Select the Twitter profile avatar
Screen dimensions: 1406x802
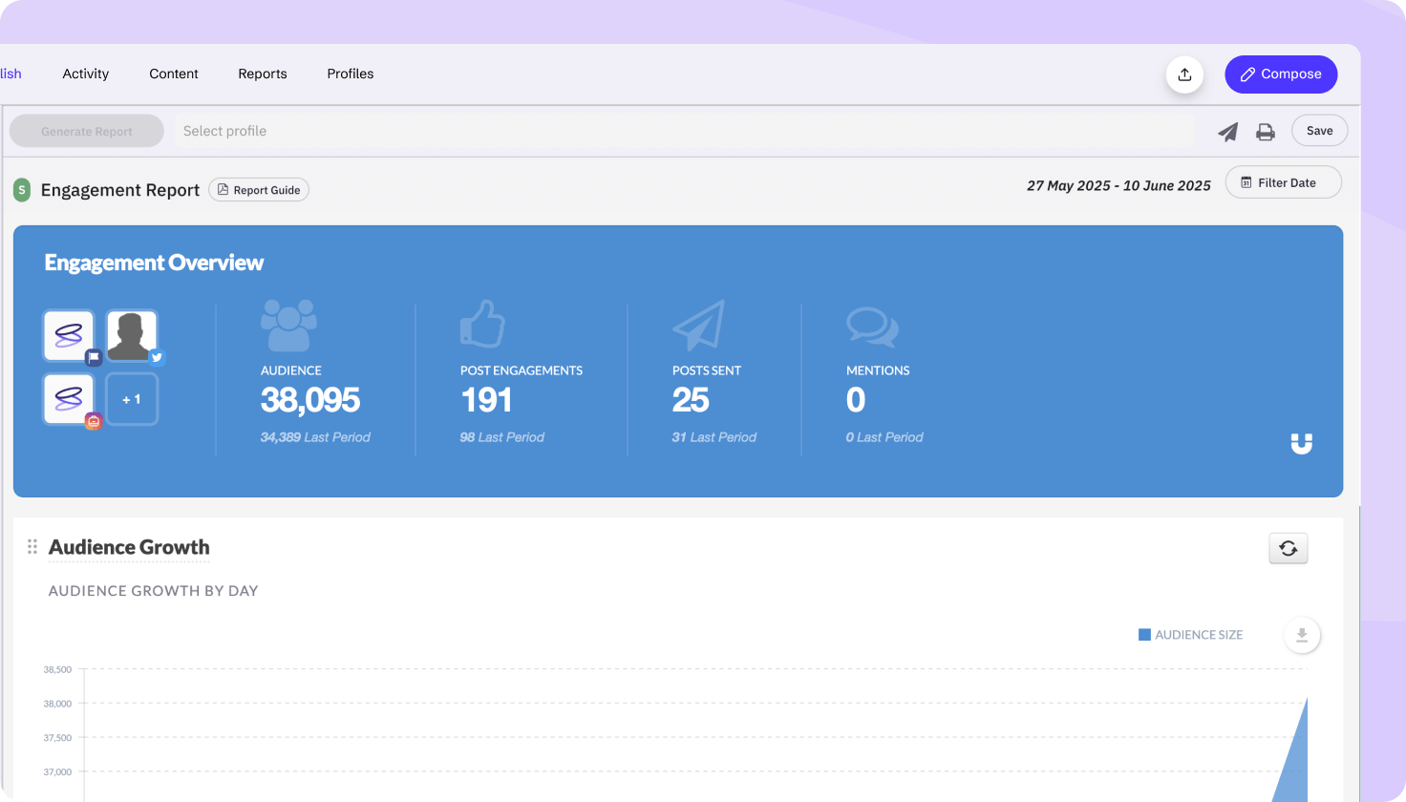coord(132,336)
